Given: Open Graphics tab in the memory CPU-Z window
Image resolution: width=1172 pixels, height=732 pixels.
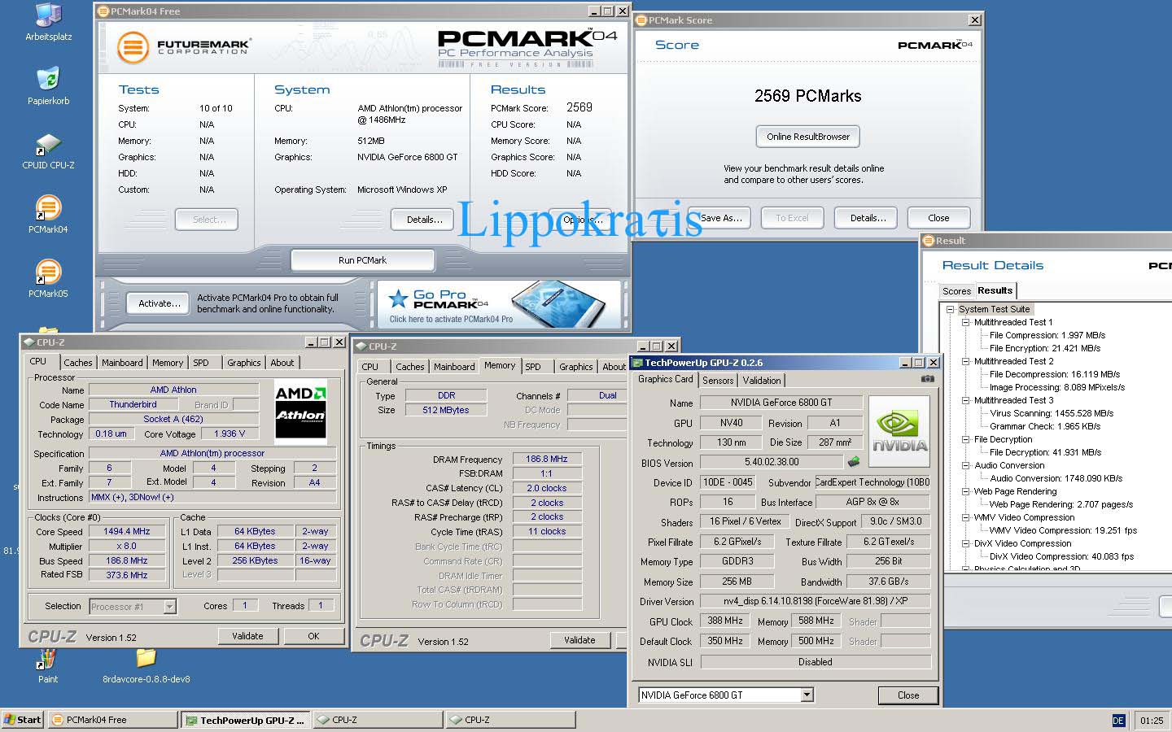Looking at the screenshot, I should pos(576,367).
